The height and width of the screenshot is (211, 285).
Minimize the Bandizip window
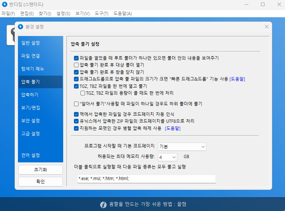pyautogui.click(x=247, y=4)
